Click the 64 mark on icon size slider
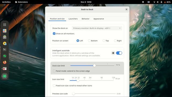The height and width of the screenshot is (97, 172). [x=90, y=78]
